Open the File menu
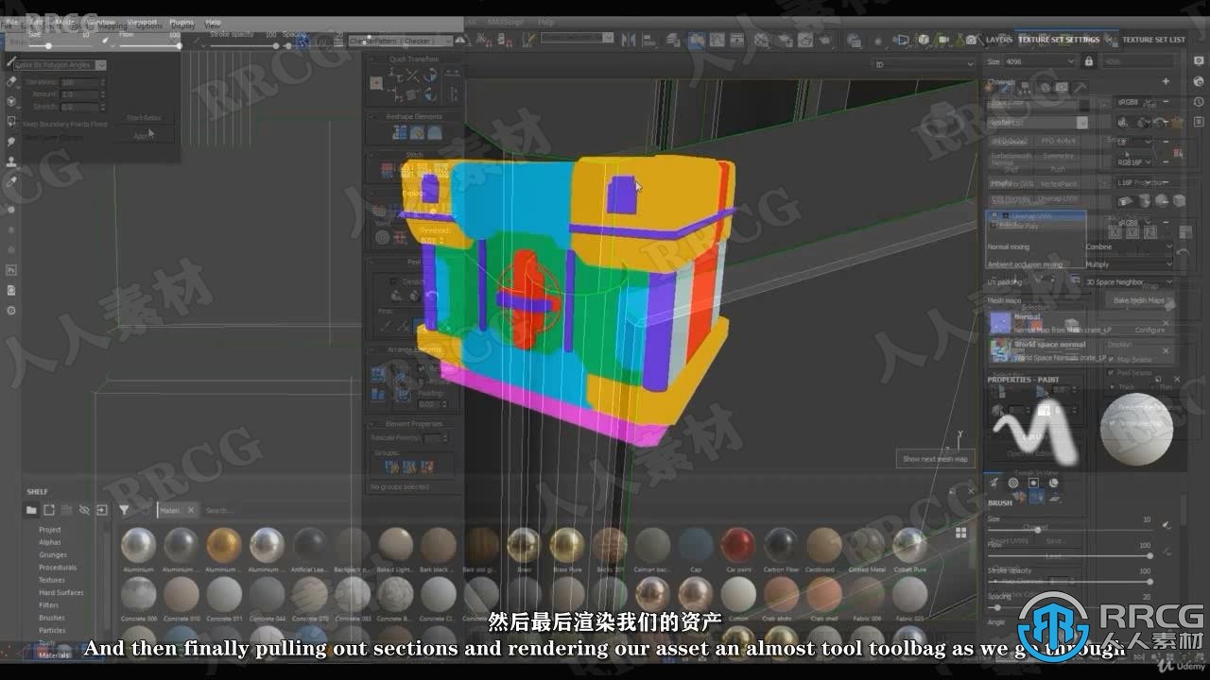This screenshot has height=680, width=1210. click(11, 21)
